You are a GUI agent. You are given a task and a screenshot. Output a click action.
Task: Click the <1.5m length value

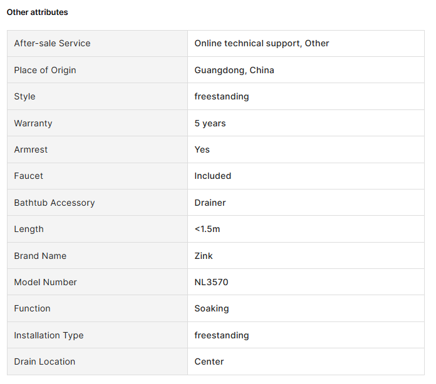(x=207, y=229)
